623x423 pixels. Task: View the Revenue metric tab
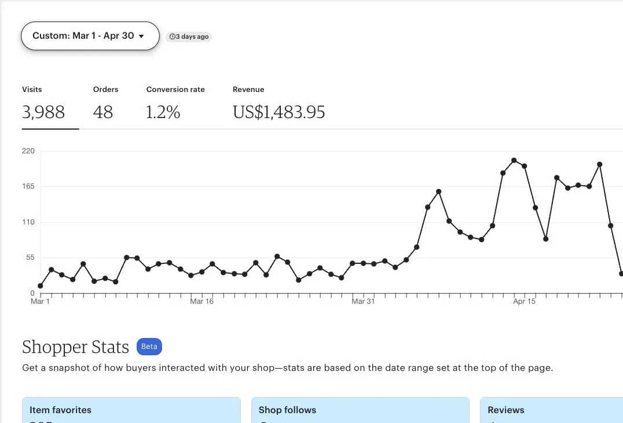[x=278, y=104]
